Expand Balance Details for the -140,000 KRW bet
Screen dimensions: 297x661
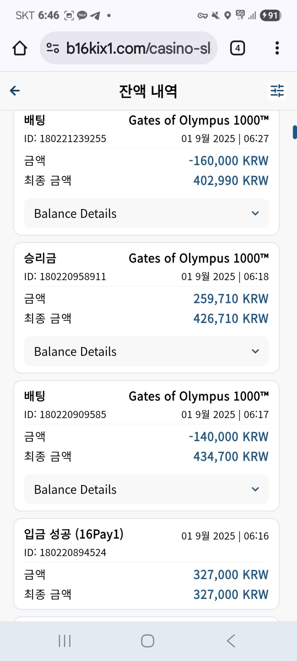click(x=146, y=489)
